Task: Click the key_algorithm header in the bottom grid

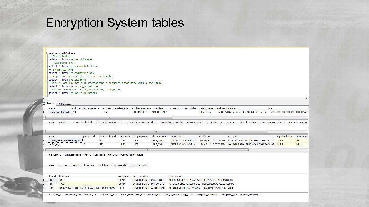Action: (x=172, y=195)
